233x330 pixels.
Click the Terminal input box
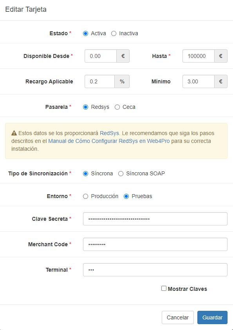(x=155, y=269)
